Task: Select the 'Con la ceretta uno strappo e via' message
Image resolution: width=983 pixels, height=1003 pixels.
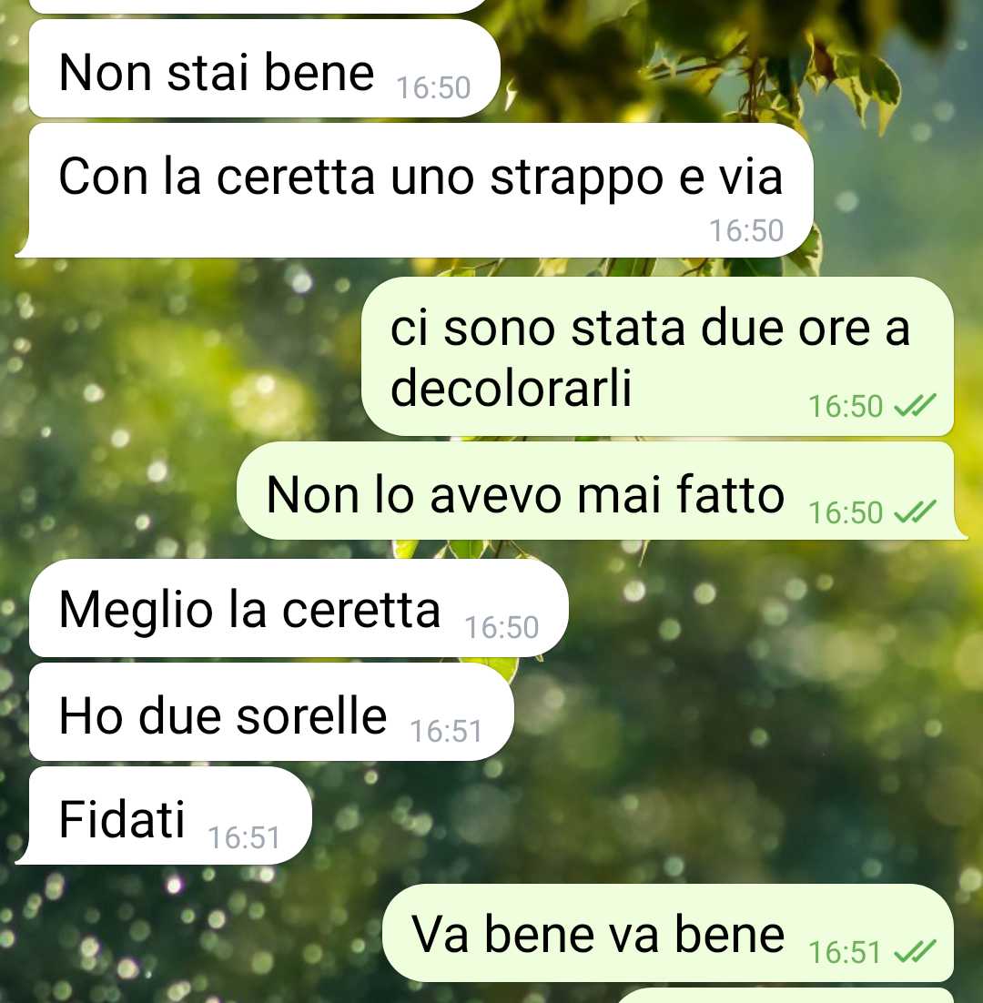Action: (414, 190)
